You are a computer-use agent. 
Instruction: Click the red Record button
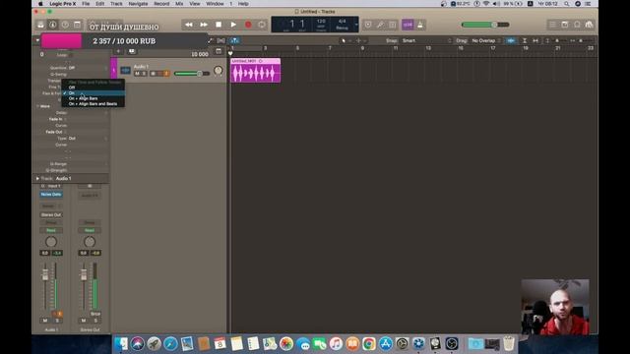[248, 25]
